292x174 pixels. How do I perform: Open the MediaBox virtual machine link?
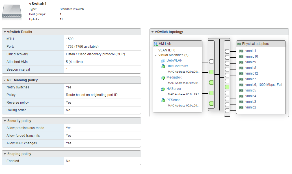coord(174,77)
